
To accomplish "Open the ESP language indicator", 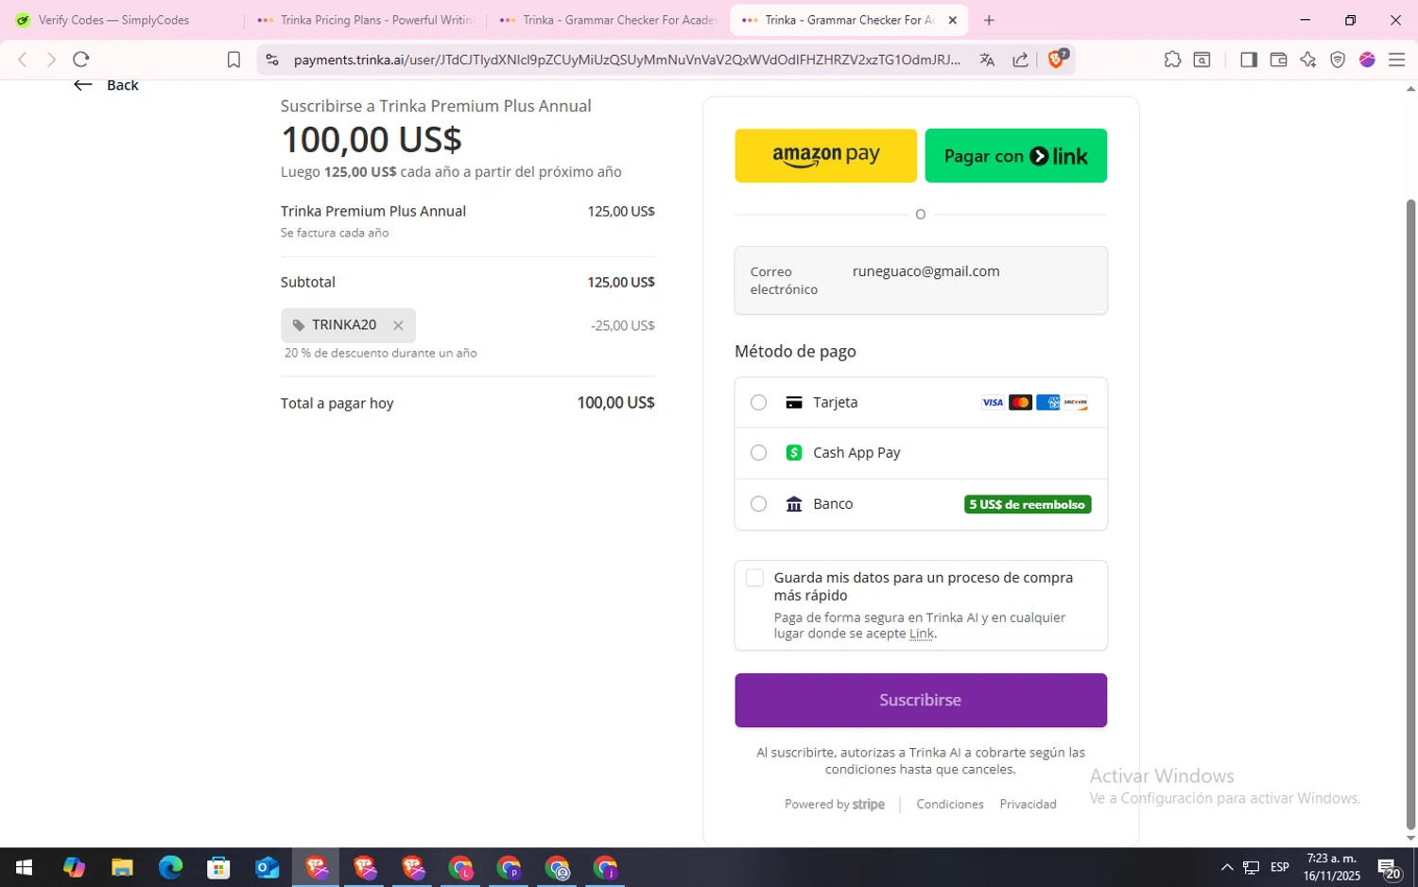I will point(1280,867).
